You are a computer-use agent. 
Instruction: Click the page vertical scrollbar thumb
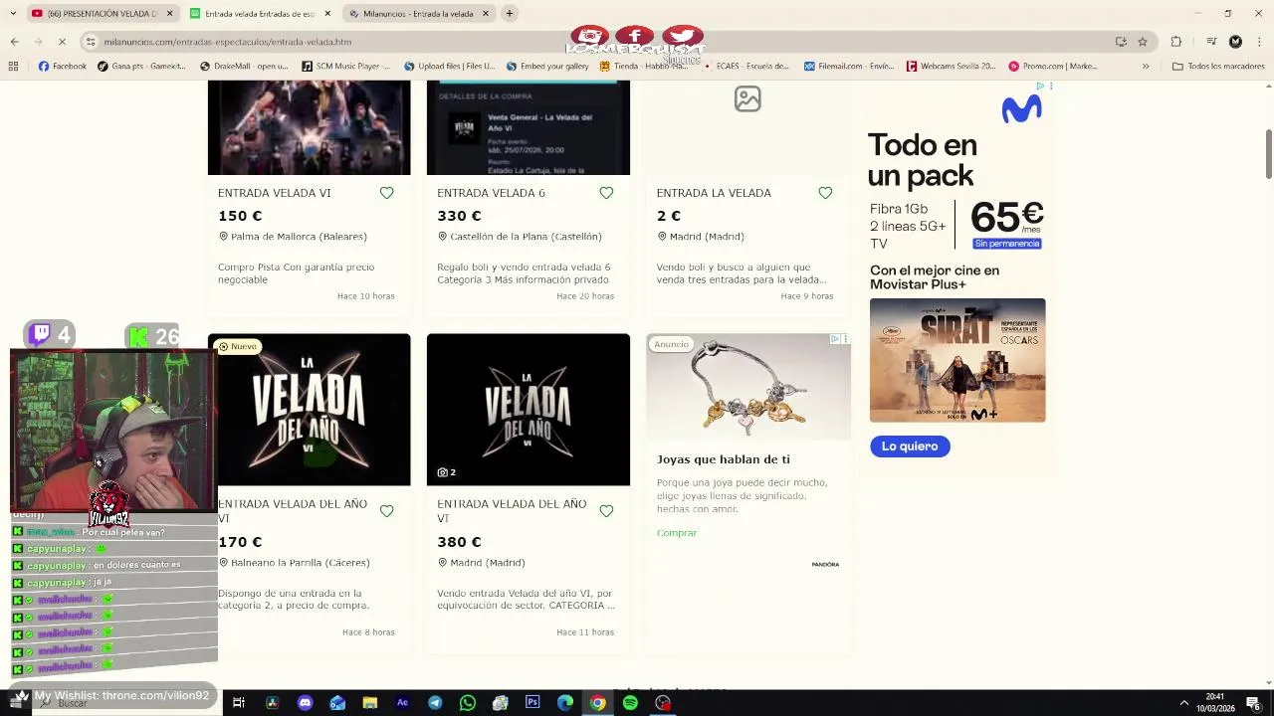pyautogui.click(x=1269, y=155)
